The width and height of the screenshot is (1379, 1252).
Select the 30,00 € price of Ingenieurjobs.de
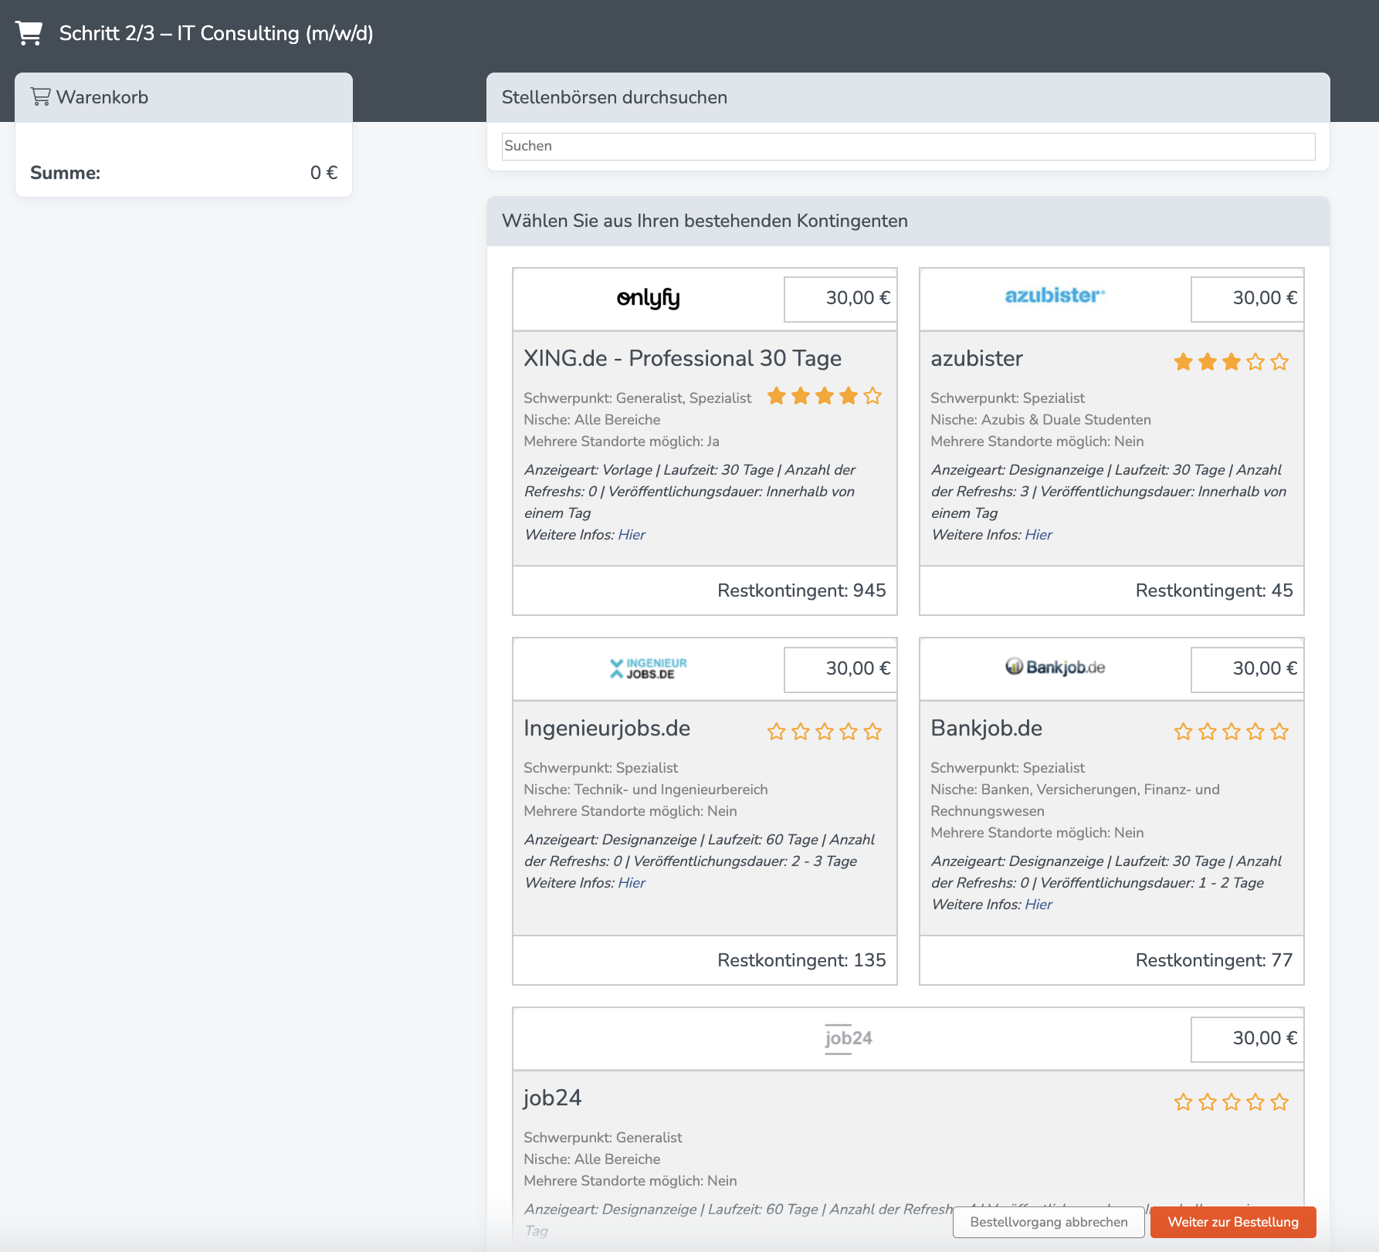[x=841, y=669]
